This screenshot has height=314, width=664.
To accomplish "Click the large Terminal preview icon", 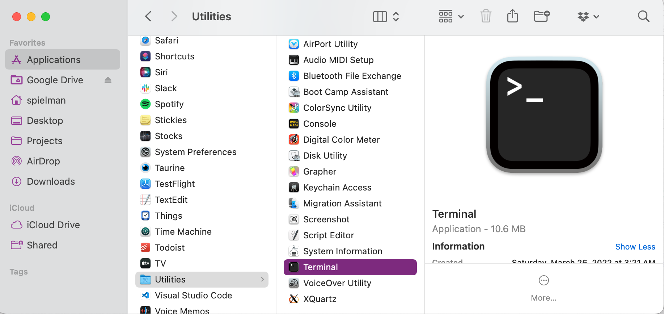I will 544,115.
